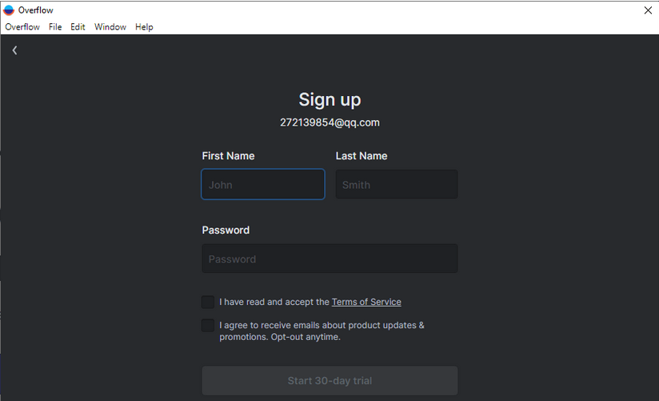The height and width of the screenshot is (401, 659).
Task: Check the accept Terms of Service checkbox
Action: point(208,302)
